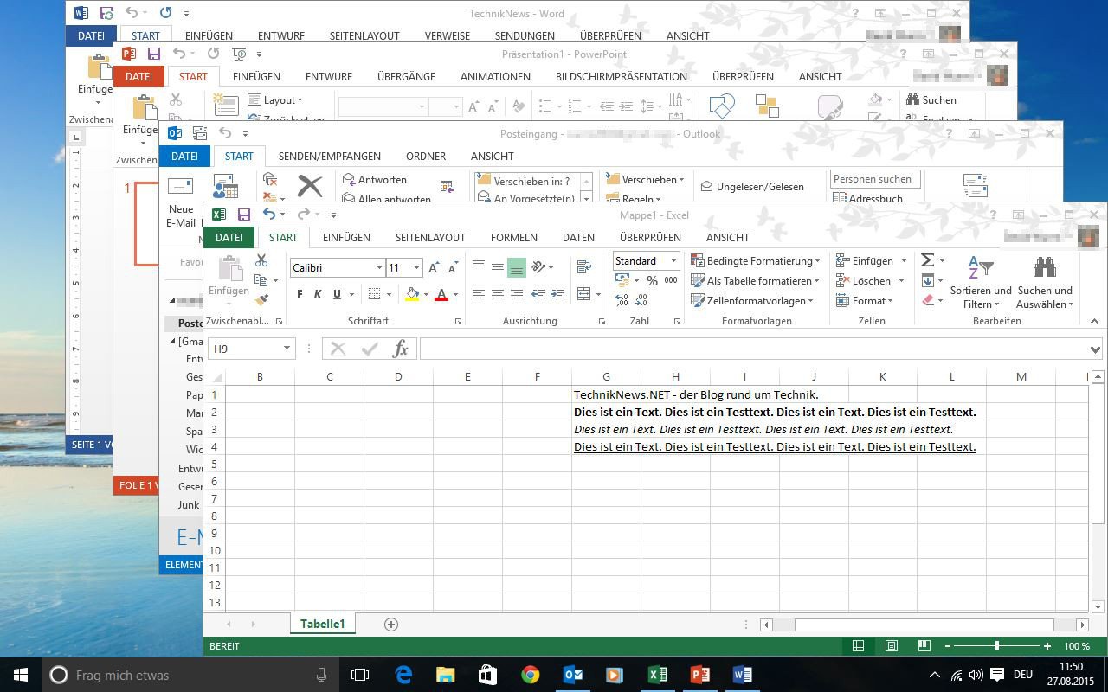The height and width of the screenshot is (692, 1108).
Task: Apply red font color swatch
Action: (x=441, y=295)
